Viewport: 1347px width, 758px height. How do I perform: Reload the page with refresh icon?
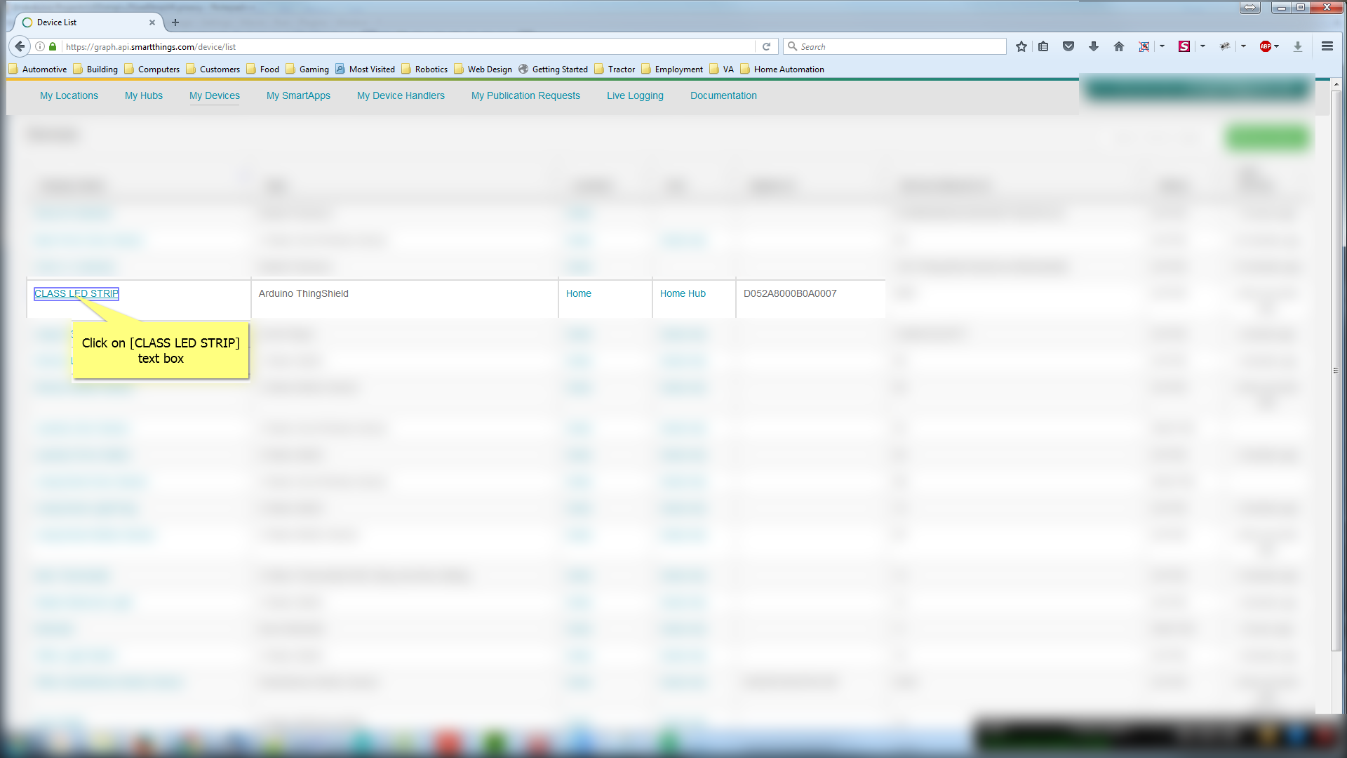point(767,46)
